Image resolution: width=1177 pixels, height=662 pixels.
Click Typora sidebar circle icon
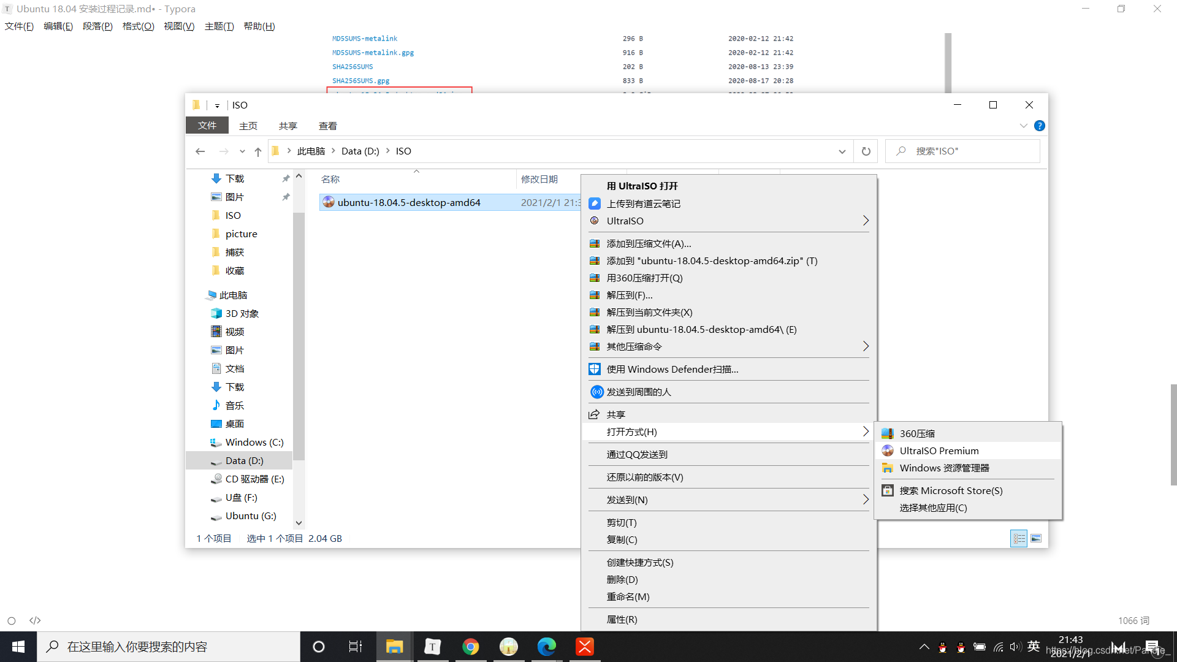tap(11, 620)
